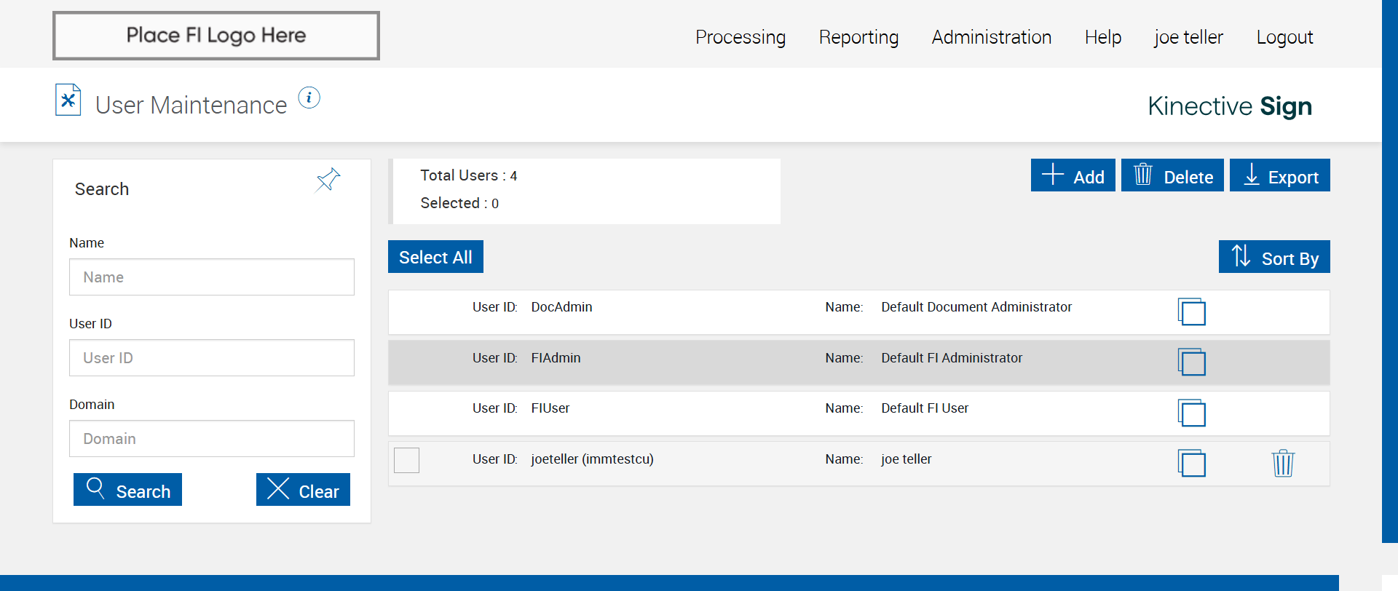Check the joeteller user checkbox

pyautogui.click(x=406, y=460)
